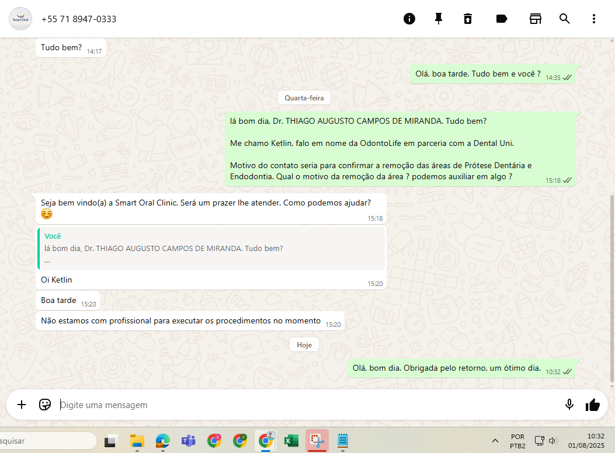Click 'Seja bem vindo(a) a Smart Oral Clinic' message

[211, 208]
